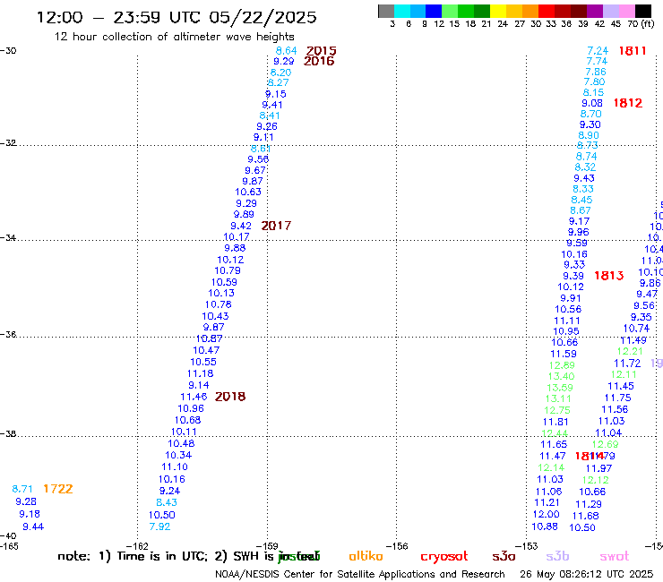Click wave height value '11.81'
Image resolution: width=663 pixels, height=582 pixels.
pyautogui.click(x=555, y=422)
